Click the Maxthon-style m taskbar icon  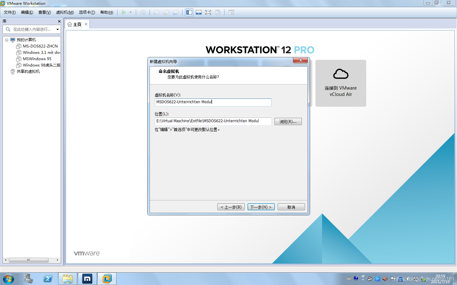(x=87, y=279)
